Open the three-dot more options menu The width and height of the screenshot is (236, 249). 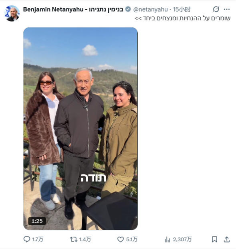coord(227,9)
